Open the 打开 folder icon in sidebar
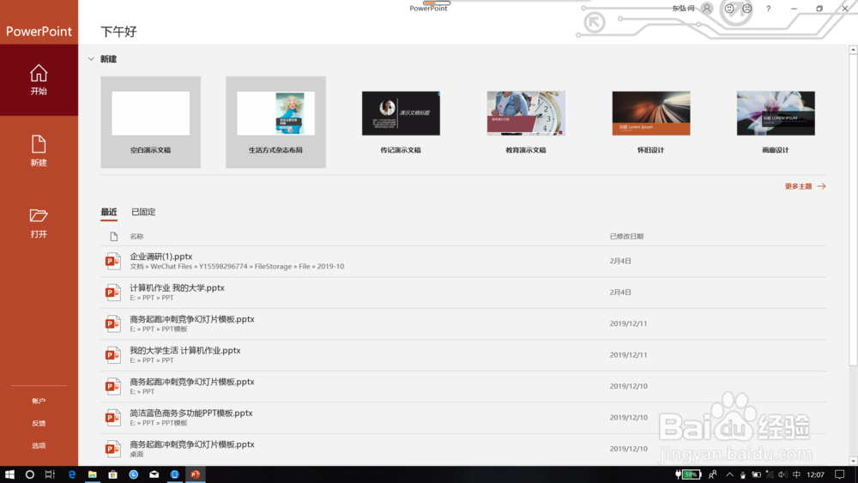 39,215
